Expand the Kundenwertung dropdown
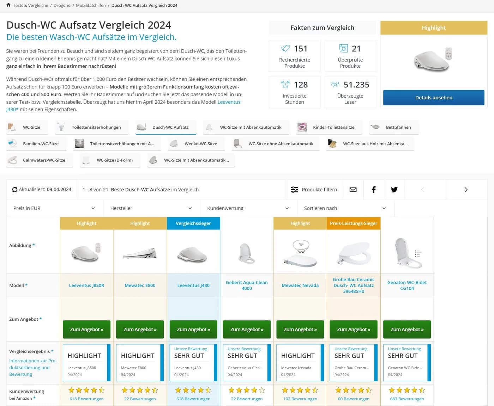 pos(248,208)
